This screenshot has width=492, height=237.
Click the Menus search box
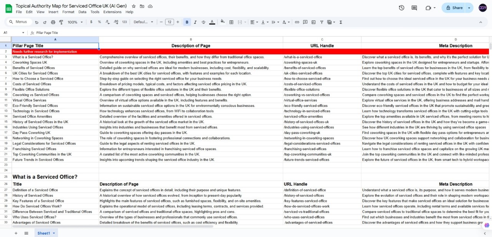[x=19, y=22]
